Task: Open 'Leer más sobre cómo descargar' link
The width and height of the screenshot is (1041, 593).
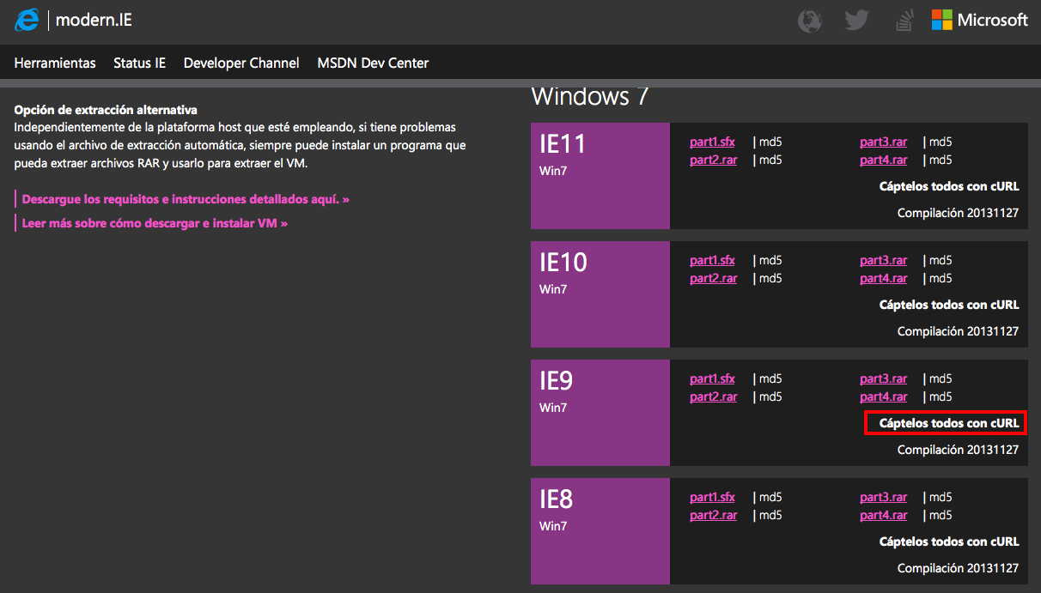Action: coord(155,223)
